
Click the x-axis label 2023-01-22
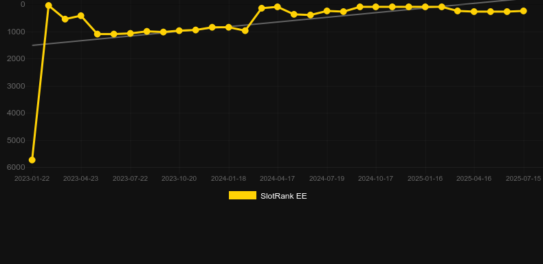[x=32, y=179]
